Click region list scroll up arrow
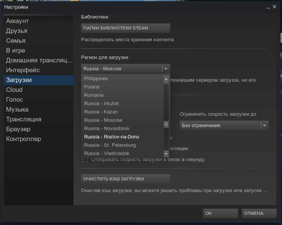Screen dimensions: 282x225 [x=166, y=79]
